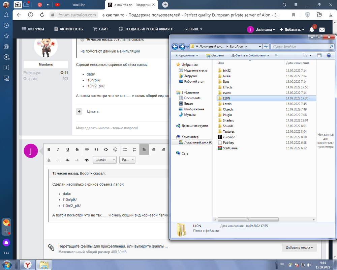Open the ФОРУМЫ navigation item
The width and height of the screenshot is (337, 270).
pyautogui.click(x=33, y=29)
